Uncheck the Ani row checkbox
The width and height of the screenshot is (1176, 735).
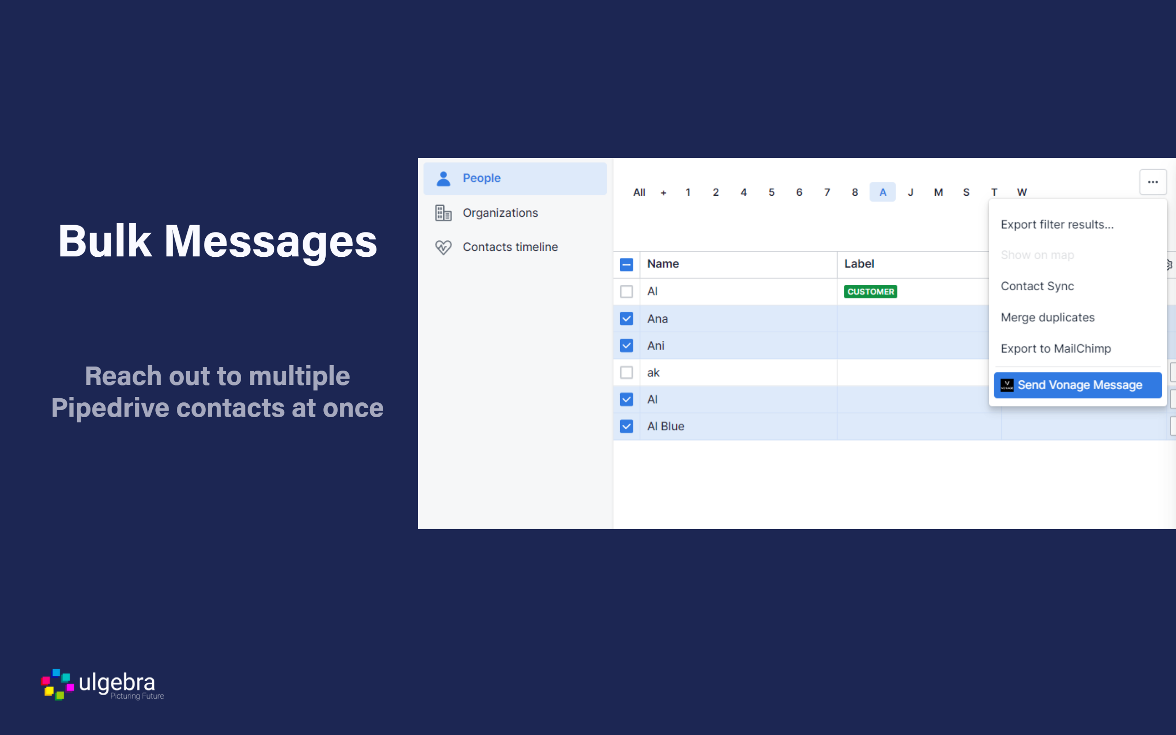click(x=627, y=345)
